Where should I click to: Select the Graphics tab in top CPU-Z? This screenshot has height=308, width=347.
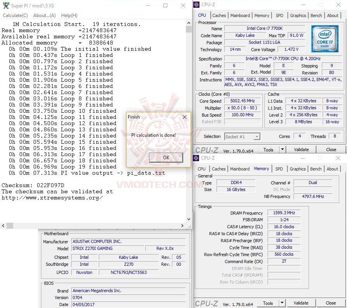298,15
